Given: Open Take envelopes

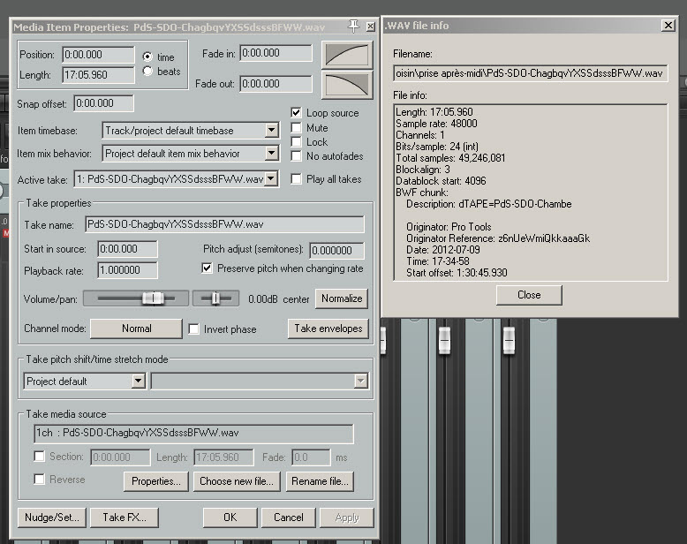Looking at the screenshot, I should pos(328,329).
